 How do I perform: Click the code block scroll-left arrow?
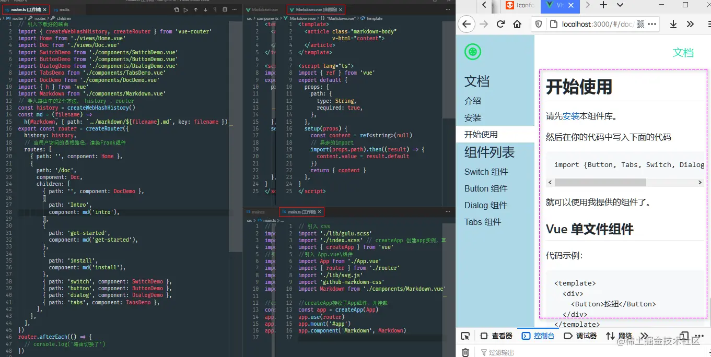click(x=550, y=183)
